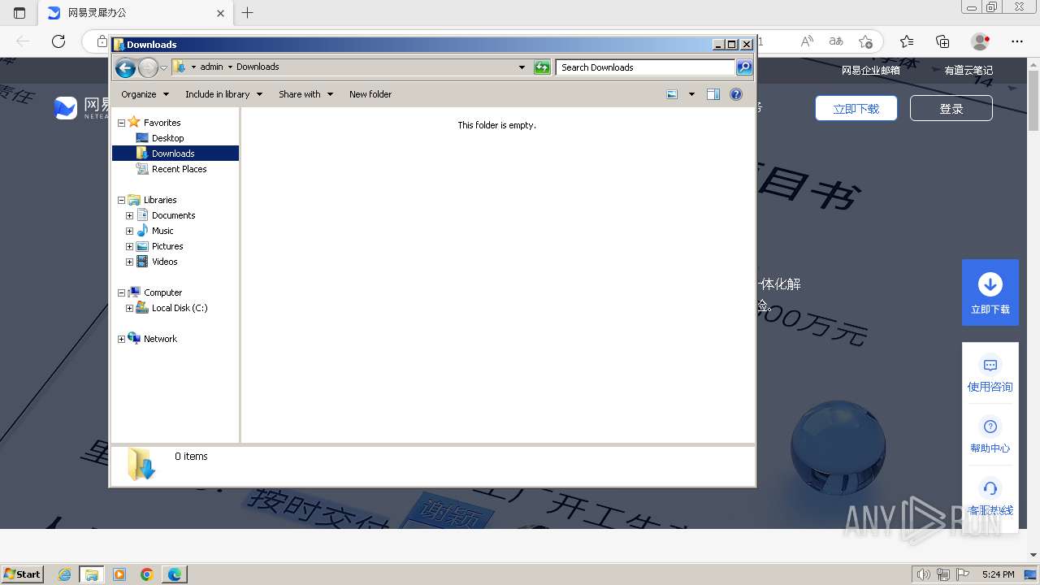Click media player icon in taskbar
Viewport: 1040px width, 585px height.
119,574
